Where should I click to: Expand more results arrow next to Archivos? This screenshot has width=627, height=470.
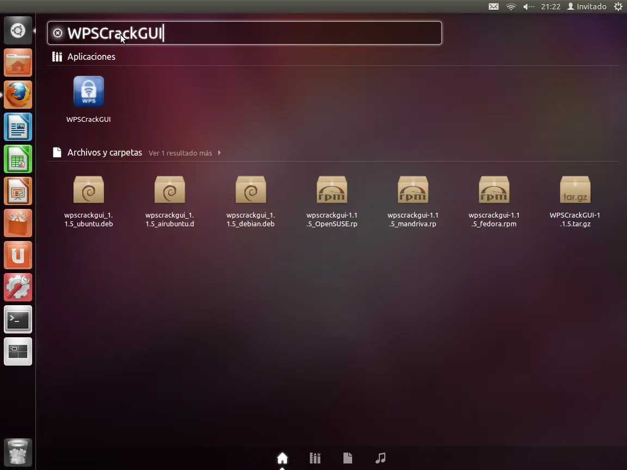point(219,153)
